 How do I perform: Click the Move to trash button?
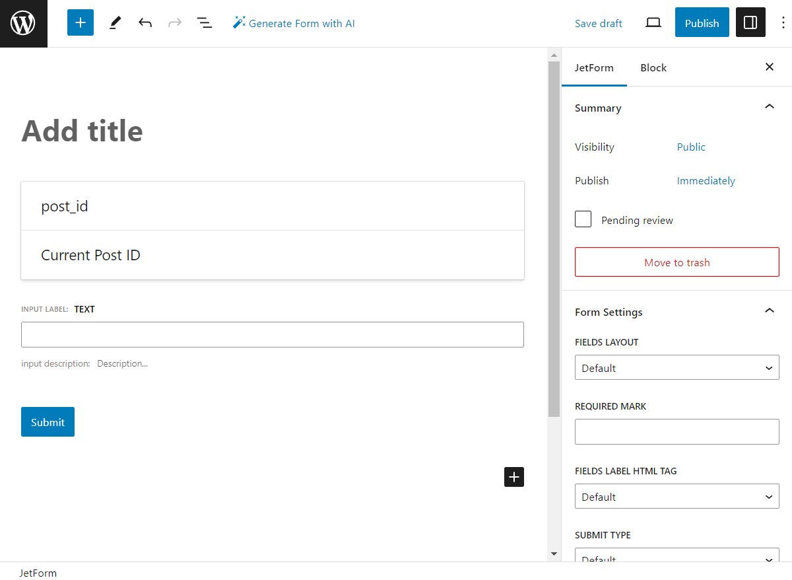pyautogui.click(x=676, y=262)
